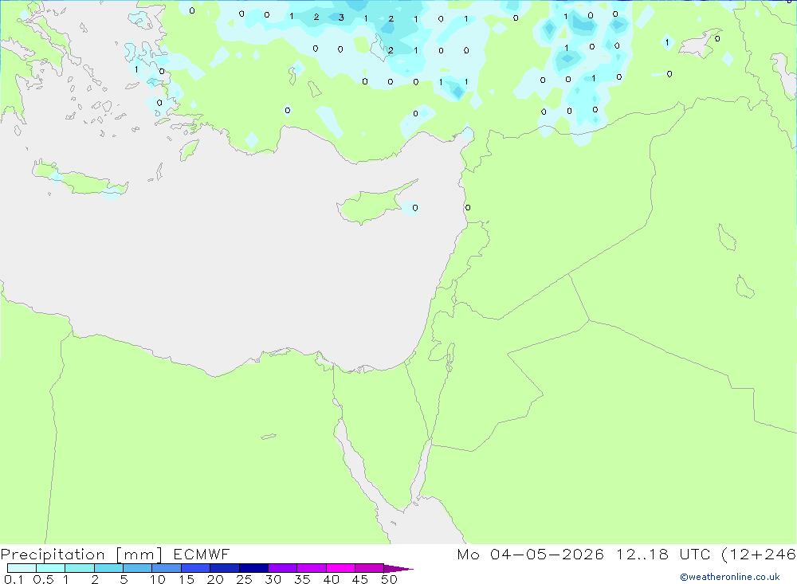This screenshot has height=584, width=797.
Task: Click the legend scale label "45"
Action: click(360, 579)
